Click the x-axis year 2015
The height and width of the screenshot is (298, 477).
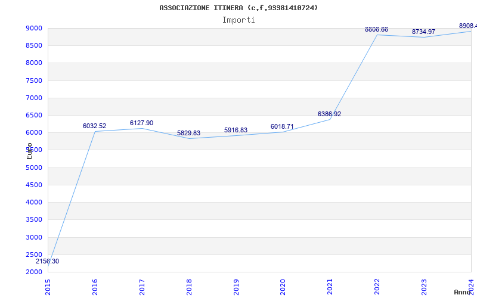pos(48,287)
